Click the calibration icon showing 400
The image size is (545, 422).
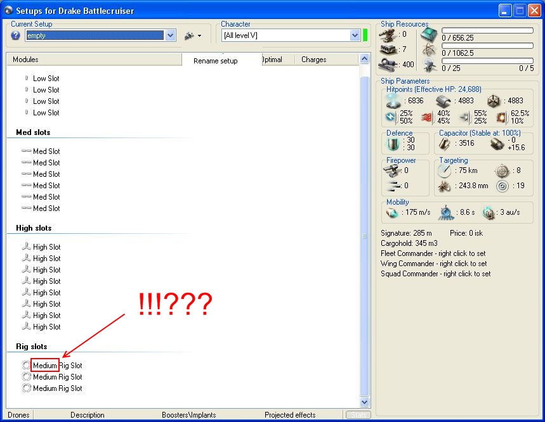click(388, 65)
